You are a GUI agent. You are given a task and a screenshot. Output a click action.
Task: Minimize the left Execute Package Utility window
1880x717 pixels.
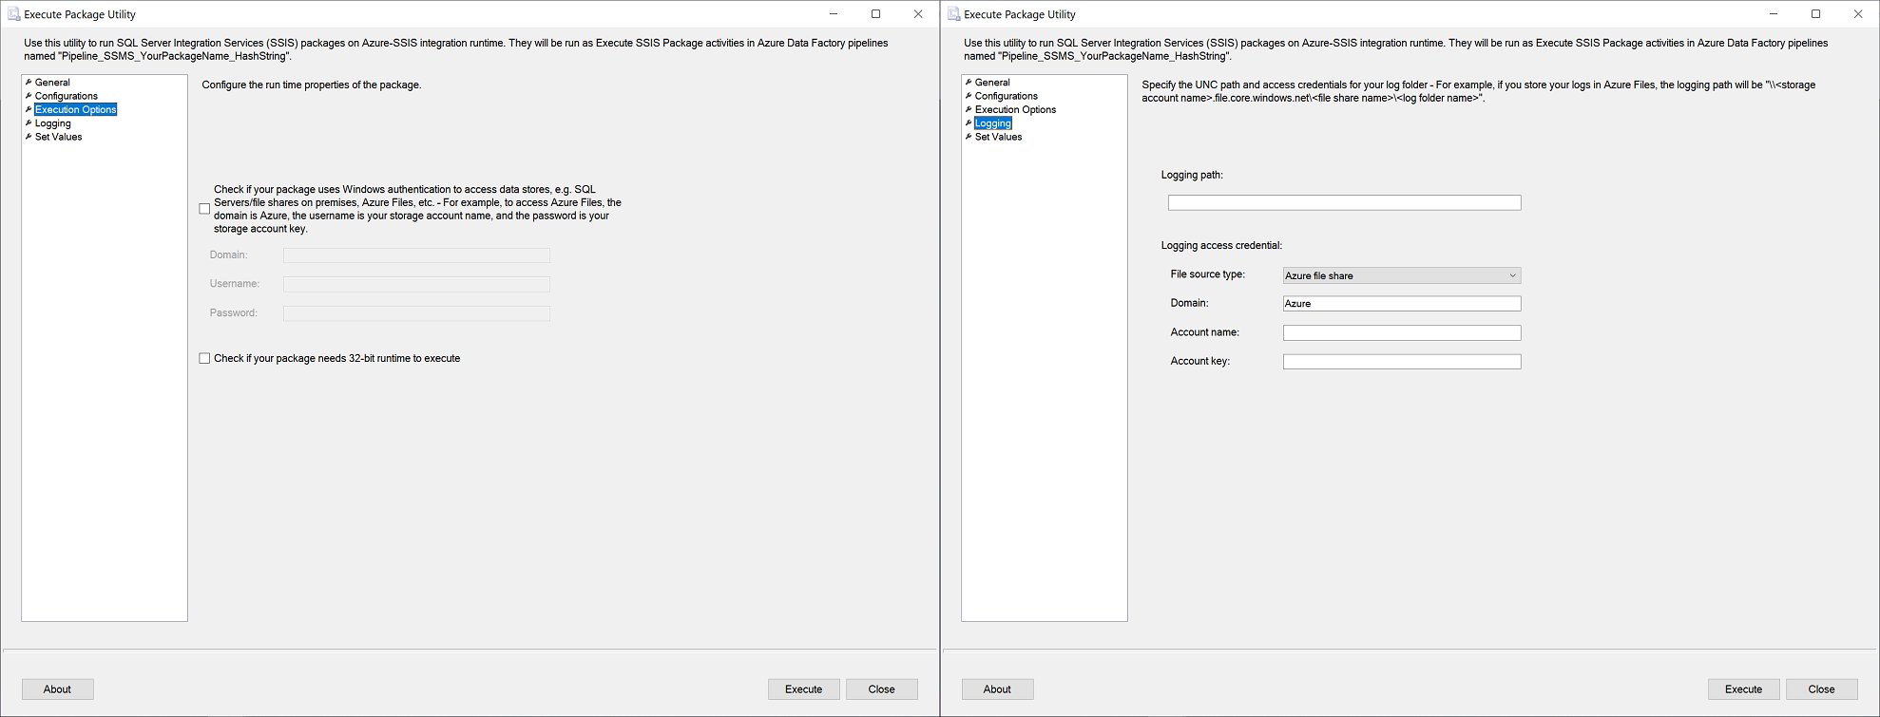tap(834, 14)
